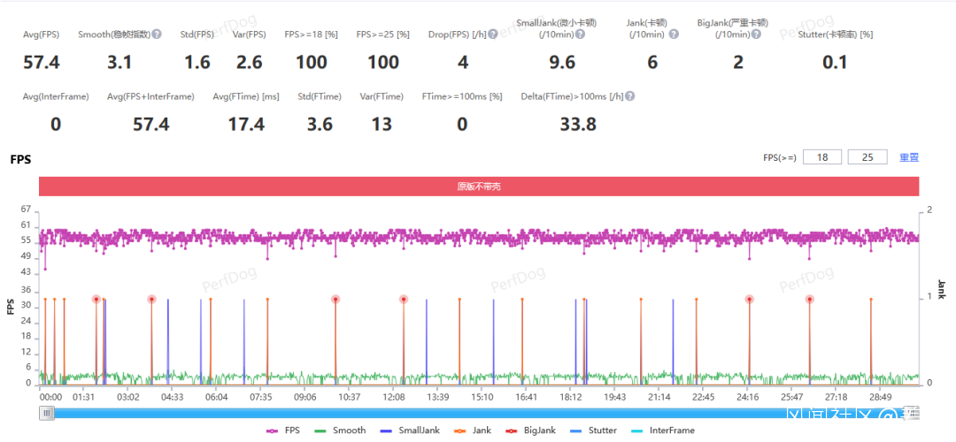Open the Smooth index help icon
956x442 pixels.
tap(157, 34)
